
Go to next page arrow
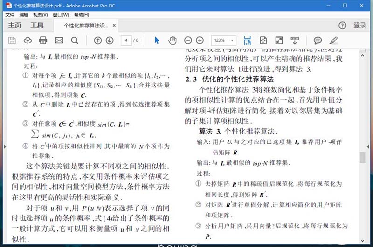[110, 40]
